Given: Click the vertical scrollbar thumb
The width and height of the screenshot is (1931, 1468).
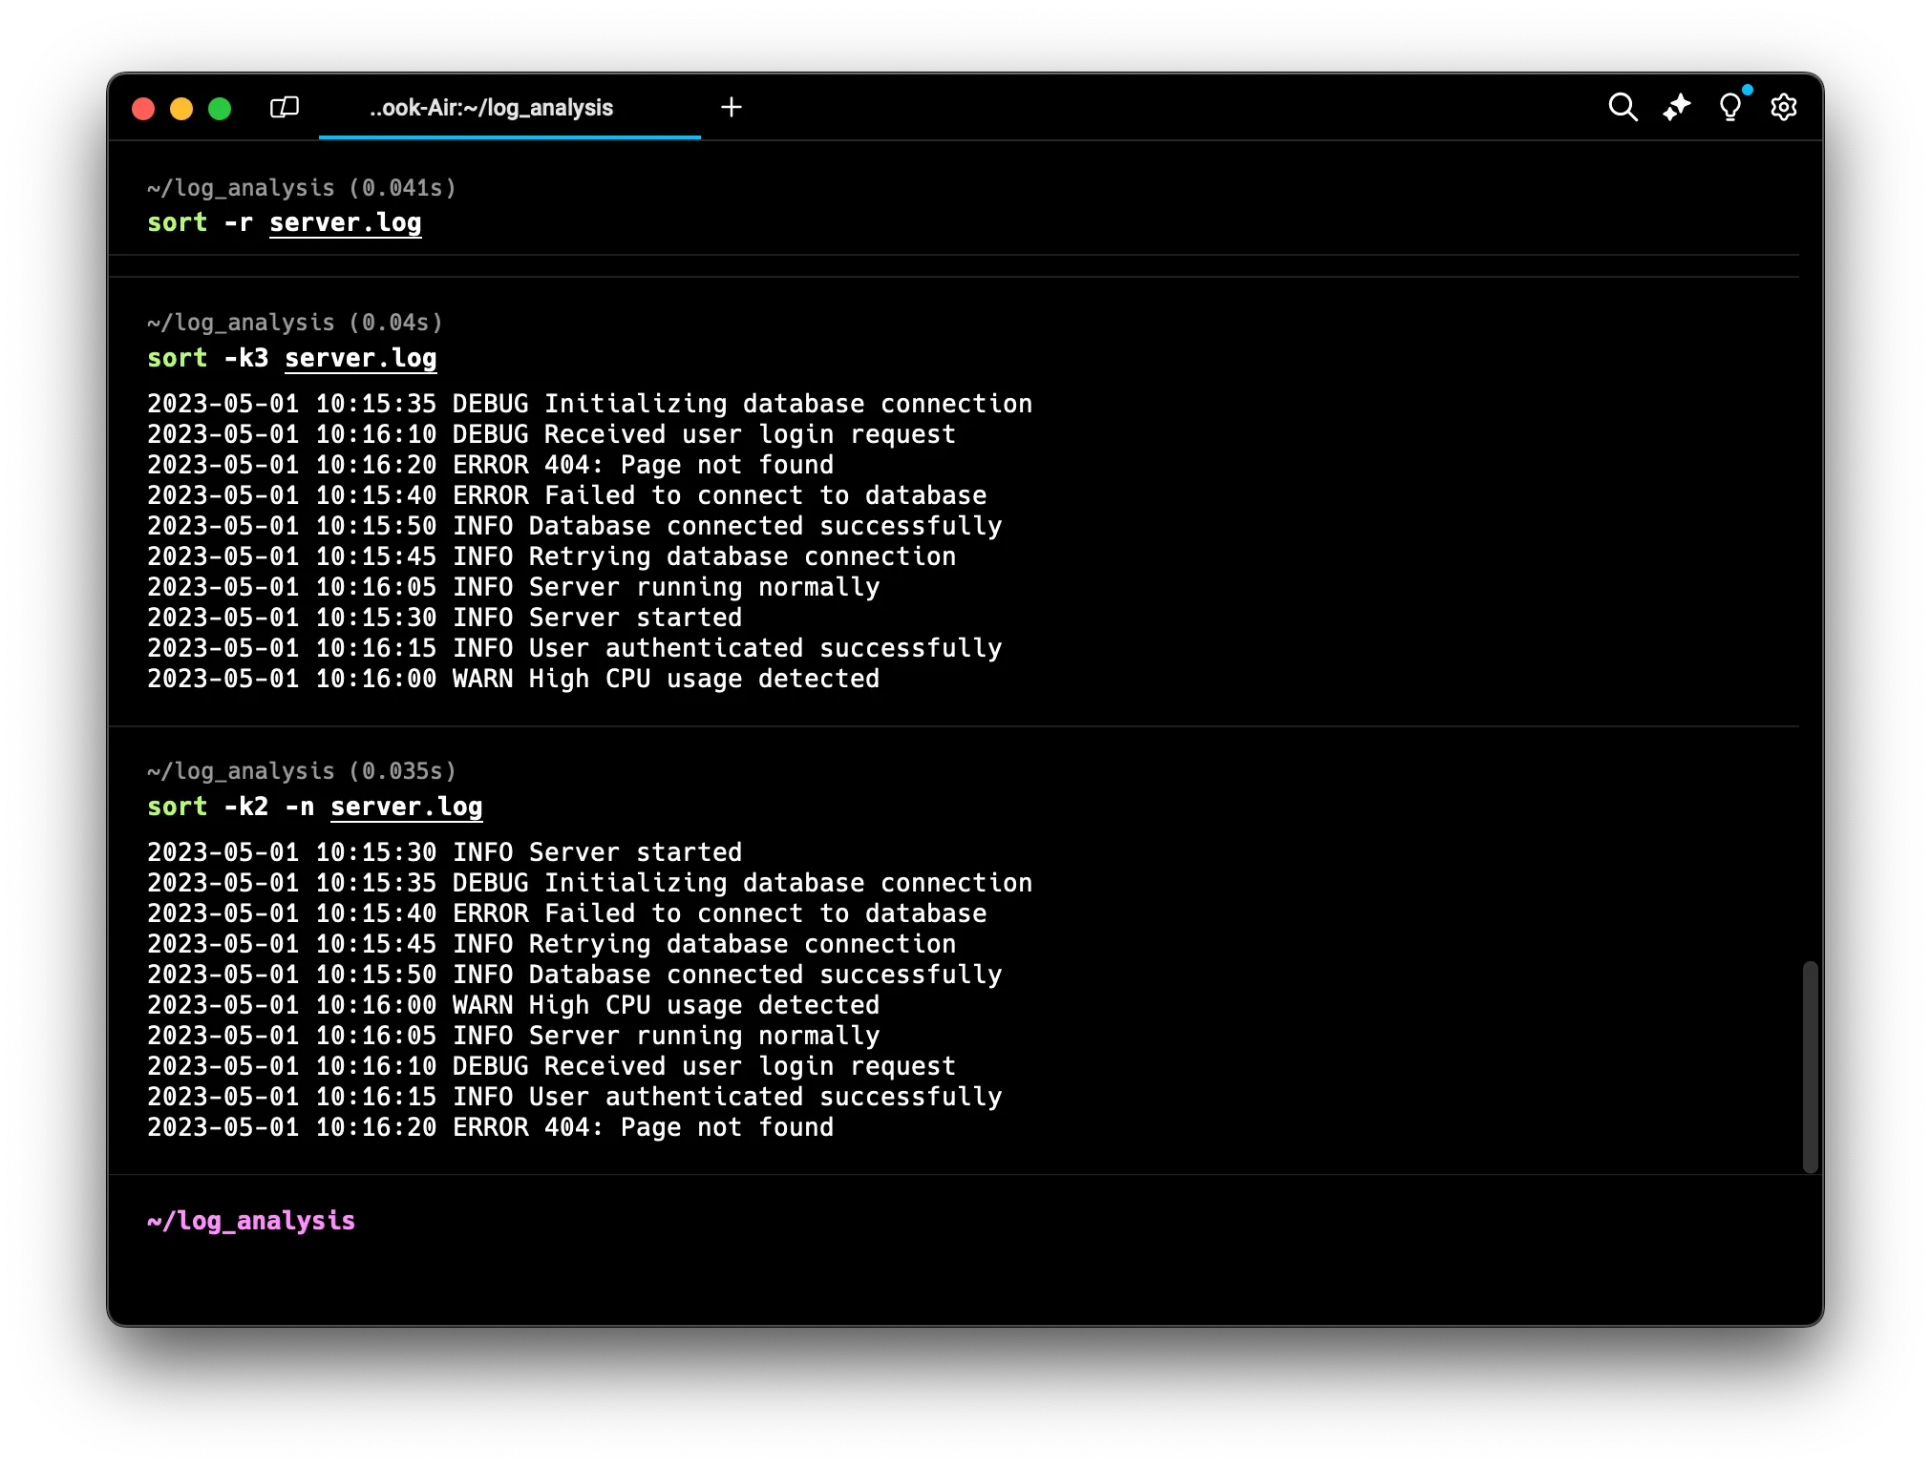Looking at the screenshot, I should 1810,1066.
